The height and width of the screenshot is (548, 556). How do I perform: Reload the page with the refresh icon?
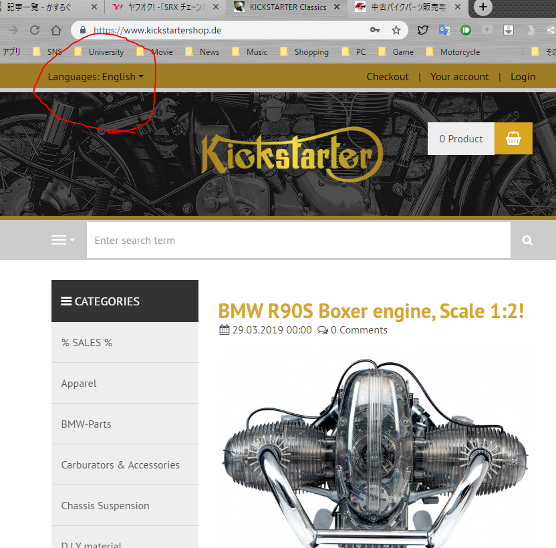click(34, 30)
